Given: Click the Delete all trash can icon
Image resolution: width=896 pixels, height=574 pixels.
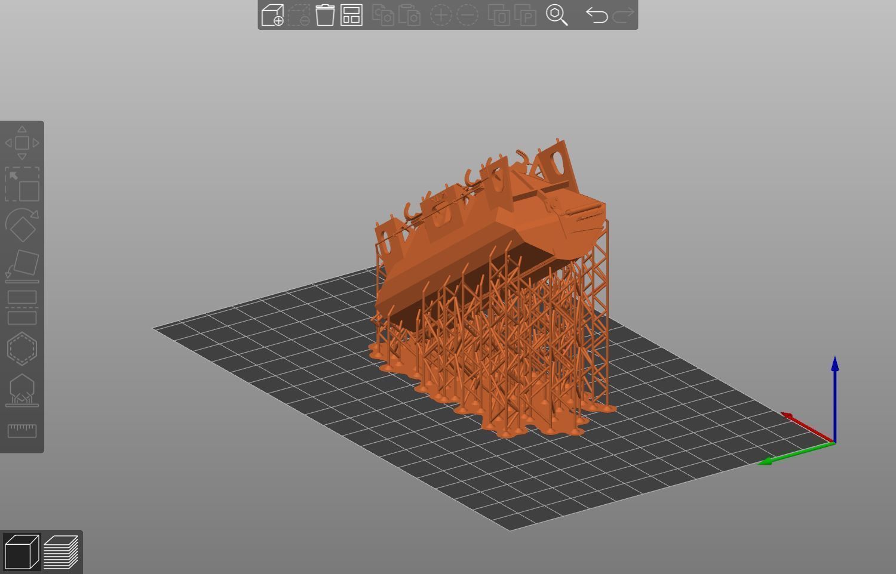Looking at the screenshot, I should pos(325,15).
